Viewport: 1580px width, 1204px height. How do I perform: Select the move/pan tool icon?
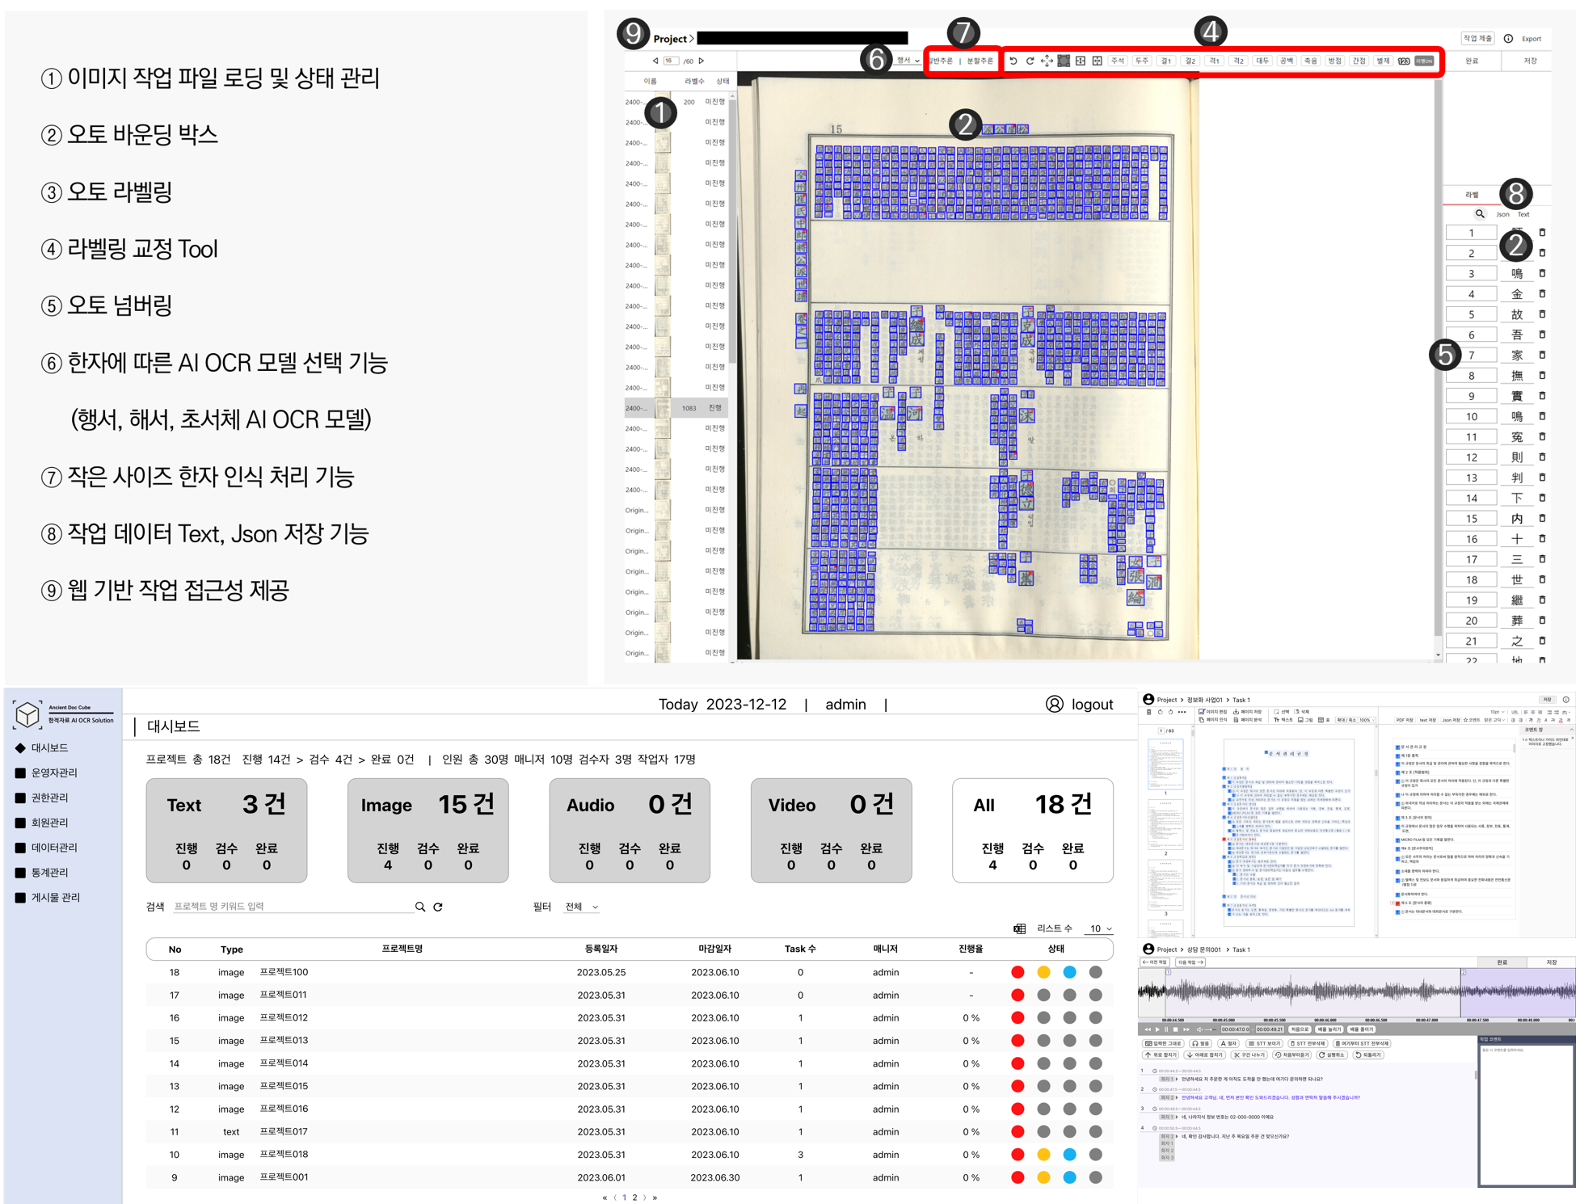tap(1047, 61)
